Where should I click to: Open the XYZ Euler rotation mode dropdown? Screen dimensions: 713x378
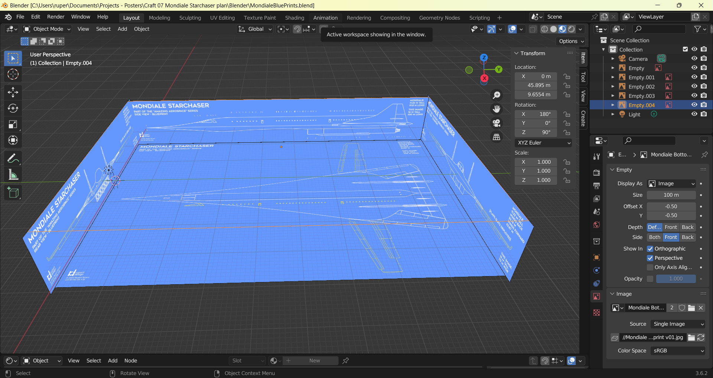[544, 143]
